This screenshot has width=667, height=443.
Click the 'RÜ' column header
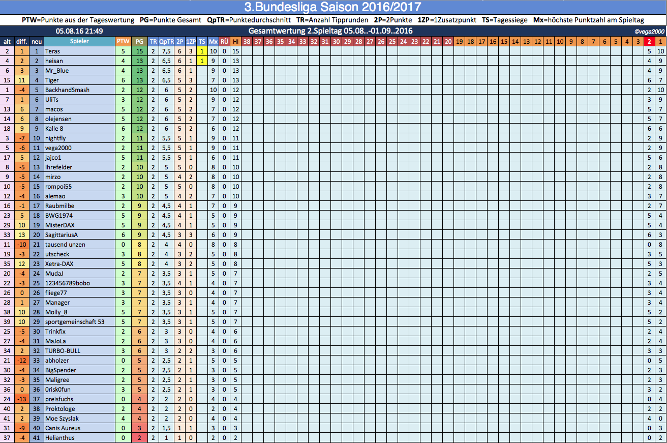224,41
